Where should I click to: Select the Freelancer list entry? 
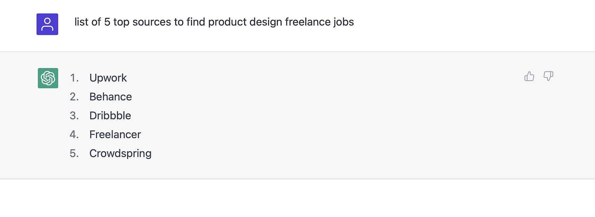click(115, 135)
